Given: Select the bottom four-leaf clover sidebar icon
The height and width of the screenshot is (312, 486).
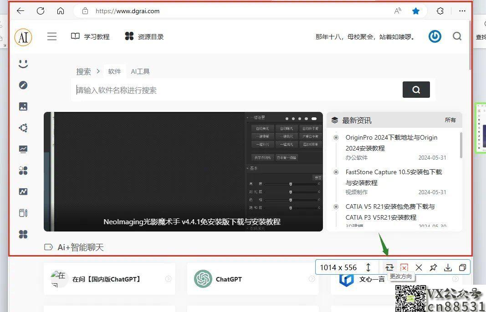Looking at the screenshot, I should tap(23, 234).
